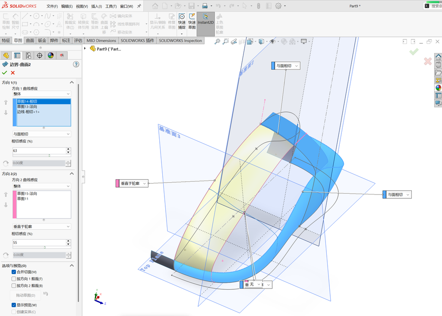Accept boundary surface with green checkmark
This screenshot has height=316, width=442.
click(4, 73)
